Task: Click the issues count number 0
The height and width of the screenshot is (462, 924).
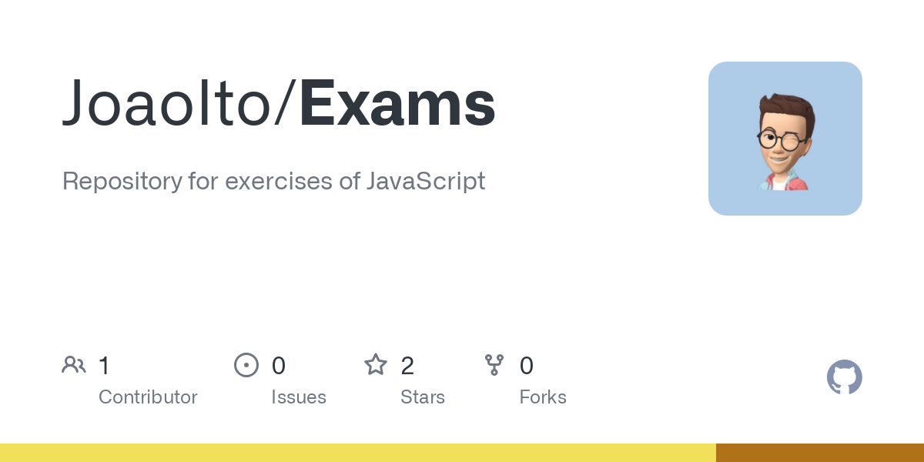Action: click(x=279, y=365)
